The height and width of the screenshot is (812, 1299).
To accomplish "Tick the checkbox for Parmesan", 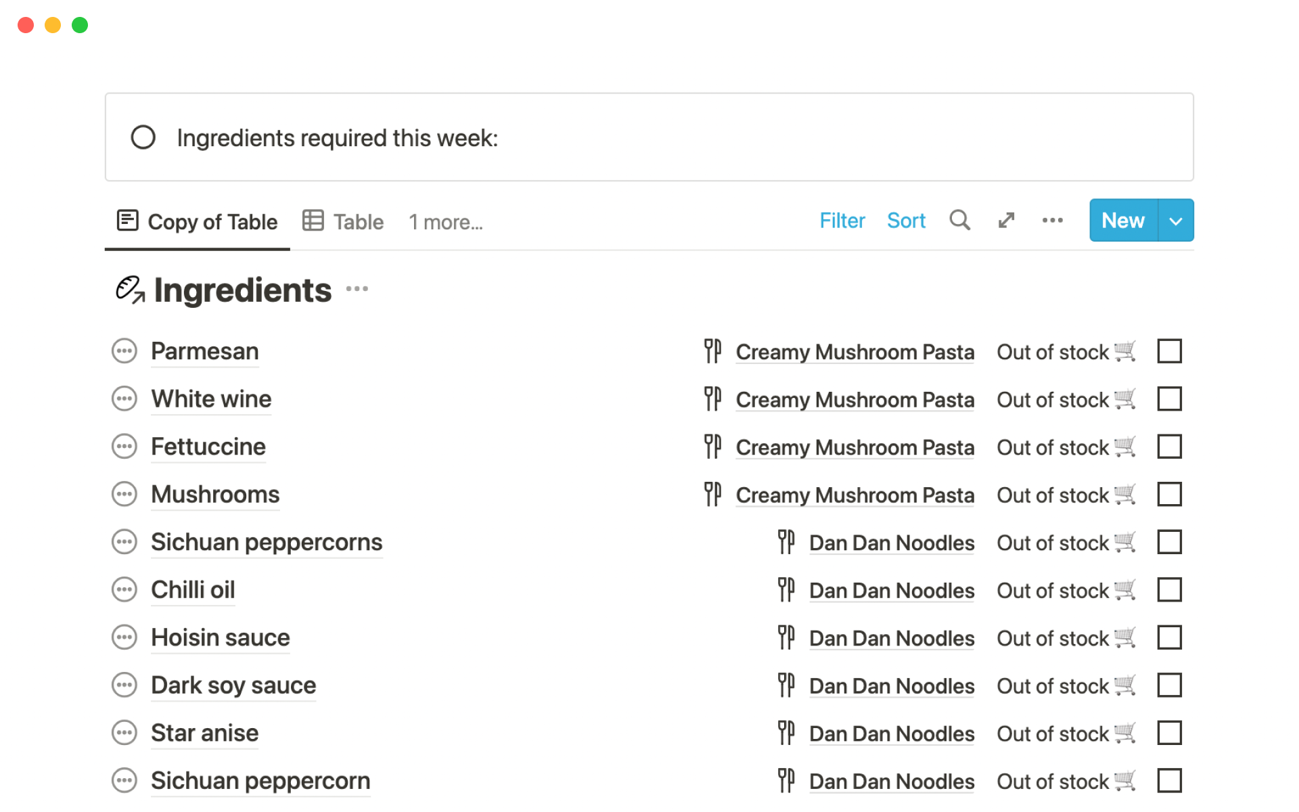I will (1169, 351).
